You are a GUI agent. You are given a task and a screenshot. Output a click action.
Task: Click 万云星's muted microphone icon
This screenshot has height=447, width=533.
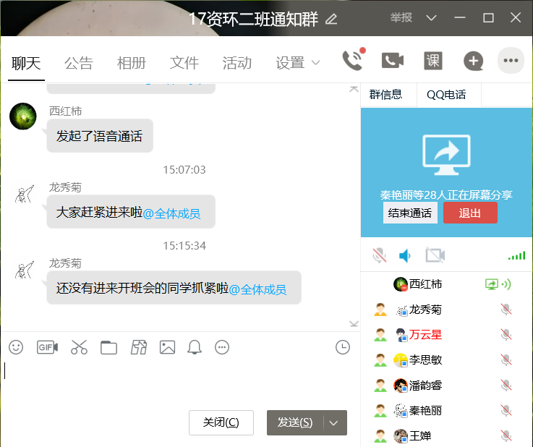pos(506,335)
